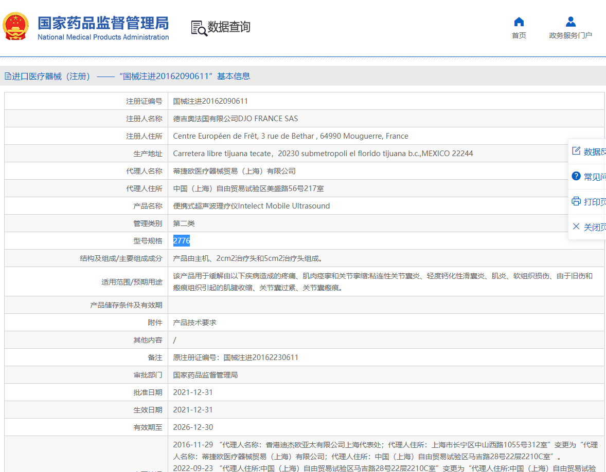
Task: Click the 打印 printer icon
Action: [x=576, y=201]
